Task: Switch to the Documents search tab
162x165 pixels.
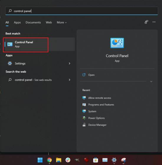Action: (33, 22)
